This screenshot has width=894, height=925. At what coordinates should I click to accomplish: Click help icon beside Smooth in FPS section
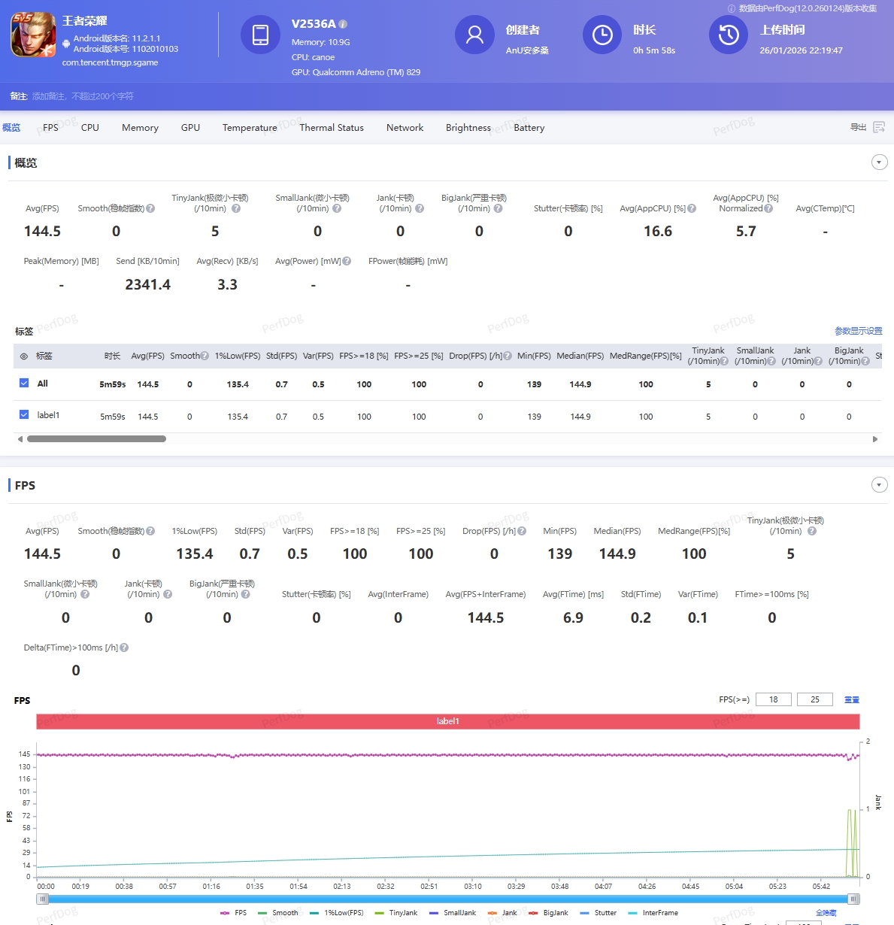(x=150, y=531)
